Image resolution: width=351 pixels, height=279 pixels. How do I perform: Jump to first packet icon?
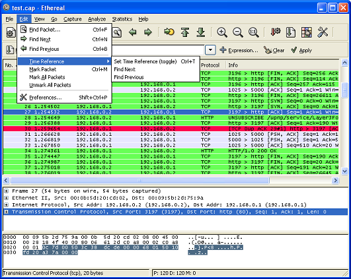click(x=185, y=32)
